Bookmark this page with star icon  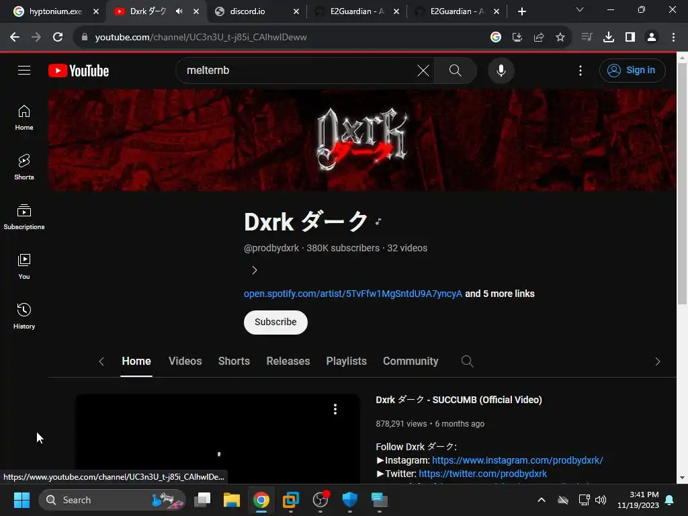click(560, 38)
